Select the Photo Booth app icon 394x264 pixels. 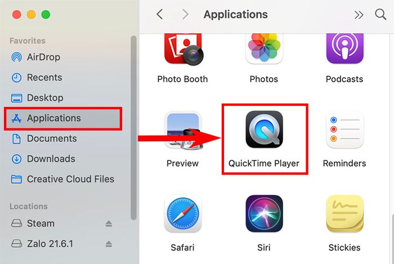coord(183,49)
